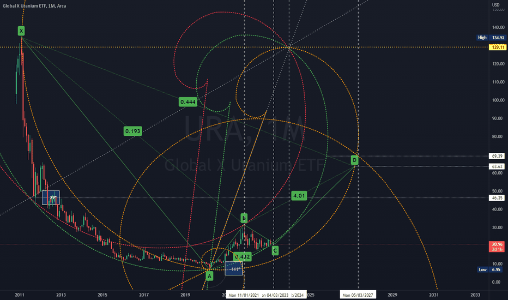
Task: Click the 29° angle measurement box
Action: [51, 197]
